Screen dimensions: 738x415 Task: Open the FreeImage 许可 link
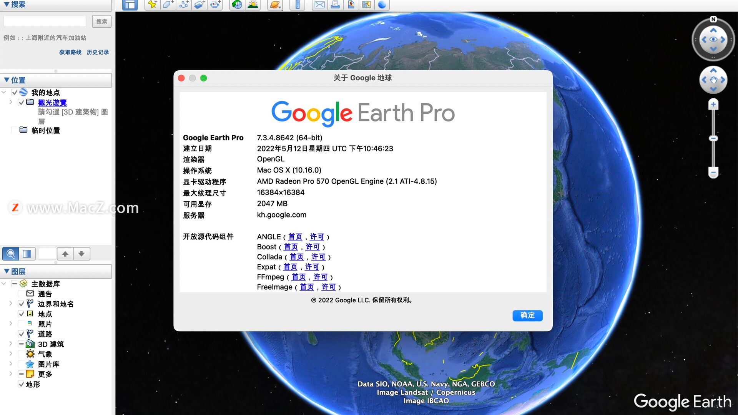coord(329,287)
